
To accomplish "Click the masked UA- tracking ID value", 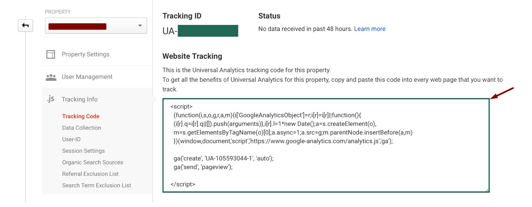I will 200,31.
